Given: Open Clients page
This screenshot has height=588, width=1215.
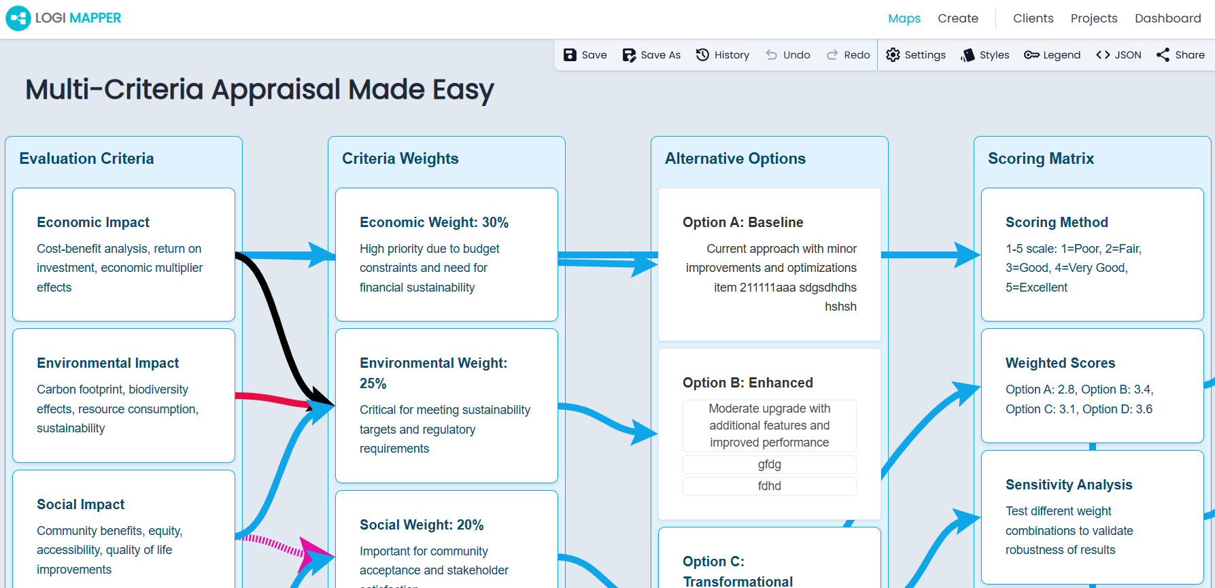Looking at the screenshot, I should click(x=1033, y=18).
